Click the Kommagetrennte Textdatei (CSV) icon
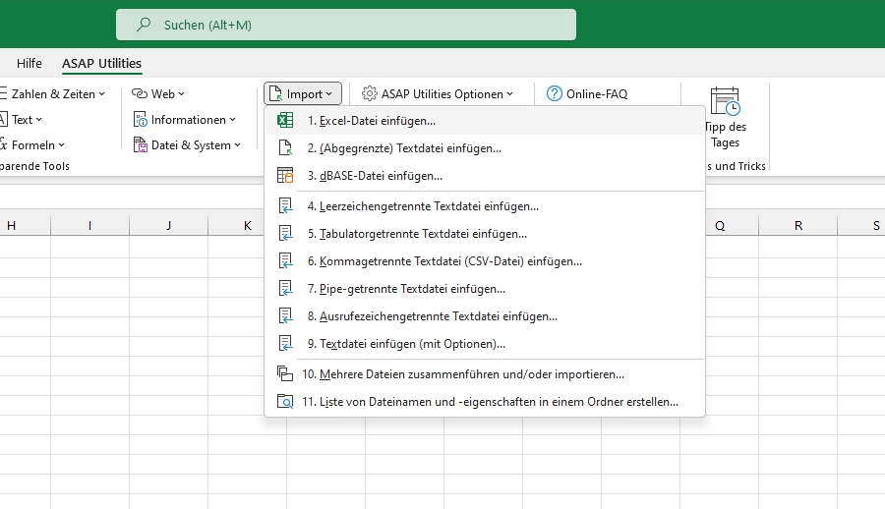This screenshot has height=509, width=885. click(285, 260)
